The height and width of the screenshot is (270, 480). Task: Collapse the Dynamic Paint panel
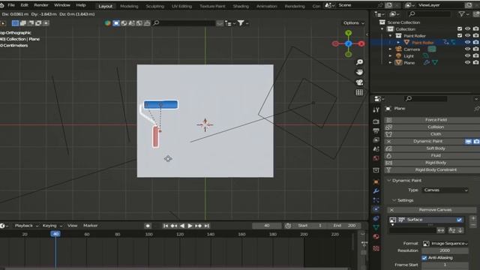click(x=389, y=181)
